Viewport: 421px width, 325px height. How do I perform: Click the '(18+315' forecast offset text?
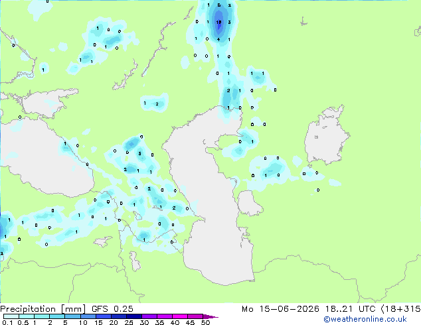tap(400, 309)
